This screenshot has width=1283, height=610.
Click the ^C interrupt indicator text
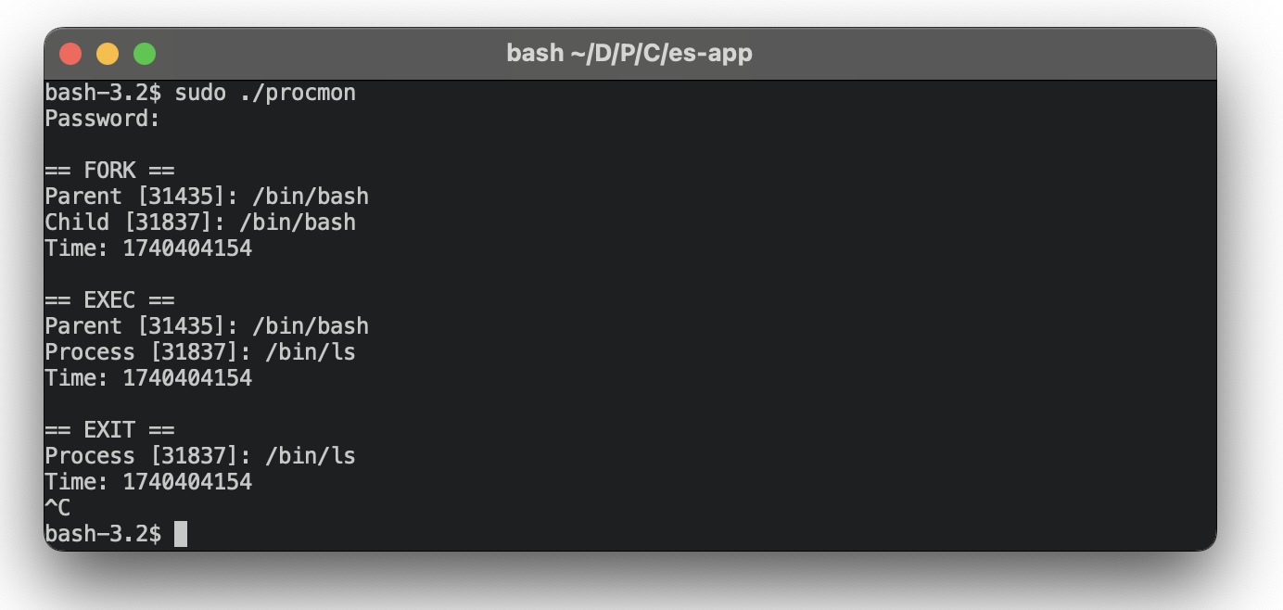point(56,507)
